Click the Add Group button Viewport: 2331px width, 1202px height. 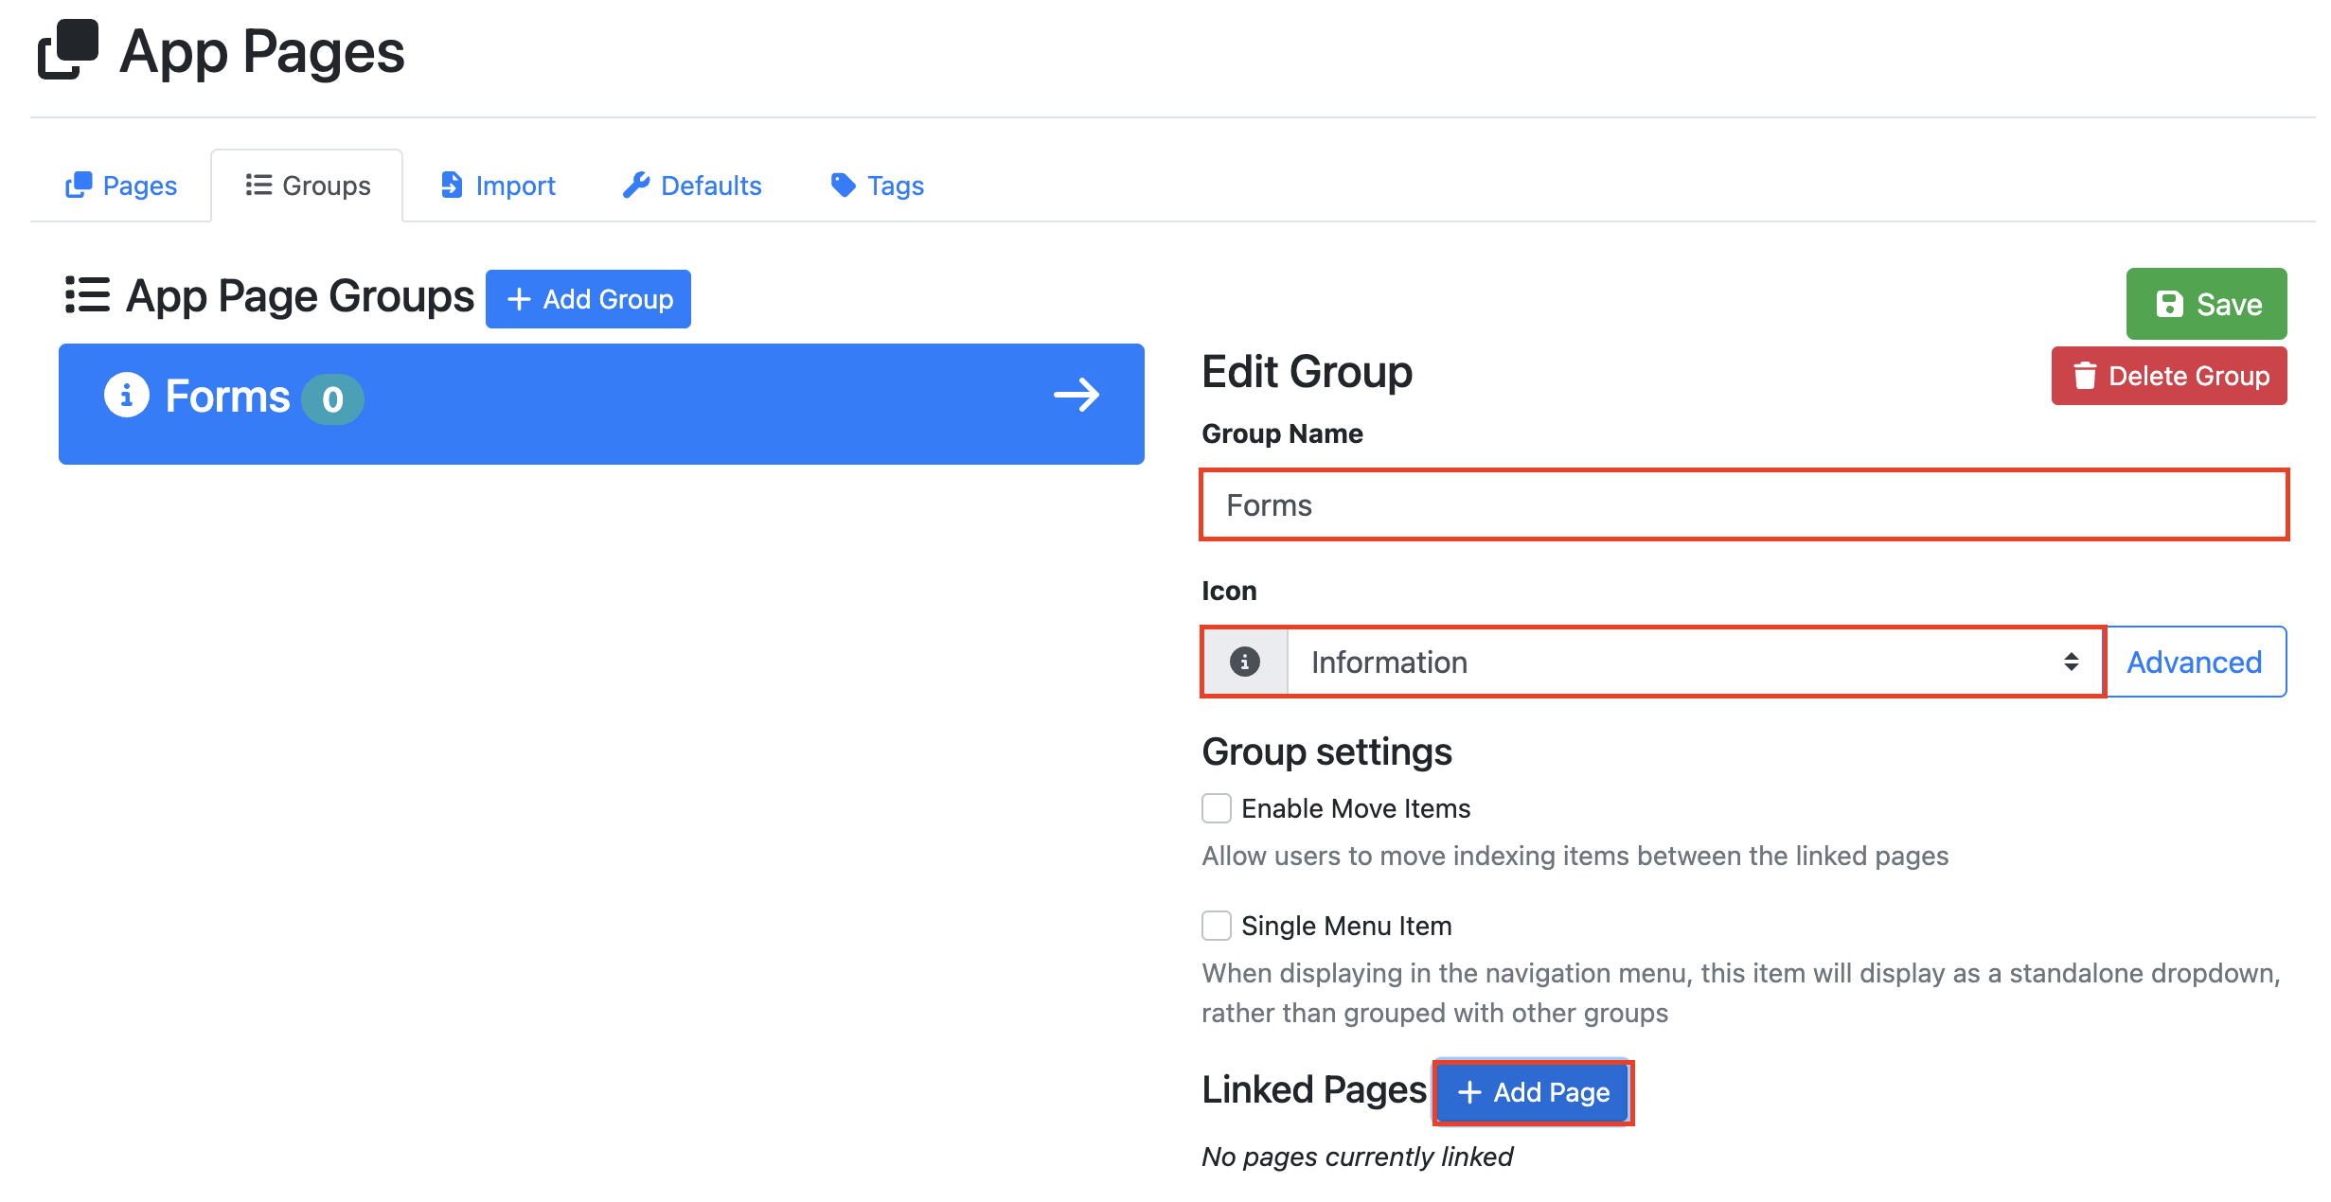click(588, 299)
